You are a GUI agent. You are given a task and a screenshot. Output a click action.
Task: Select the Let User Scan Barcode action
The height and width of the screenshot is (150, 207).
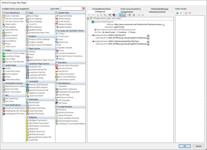coord(13,62)
